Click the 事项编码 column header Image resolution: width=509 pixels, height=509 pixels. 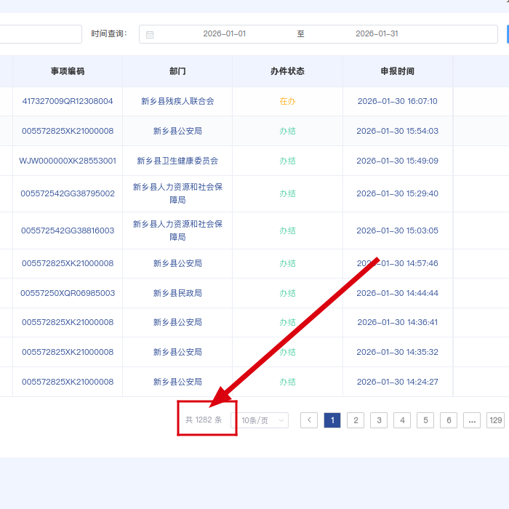[x=68, y=71]
